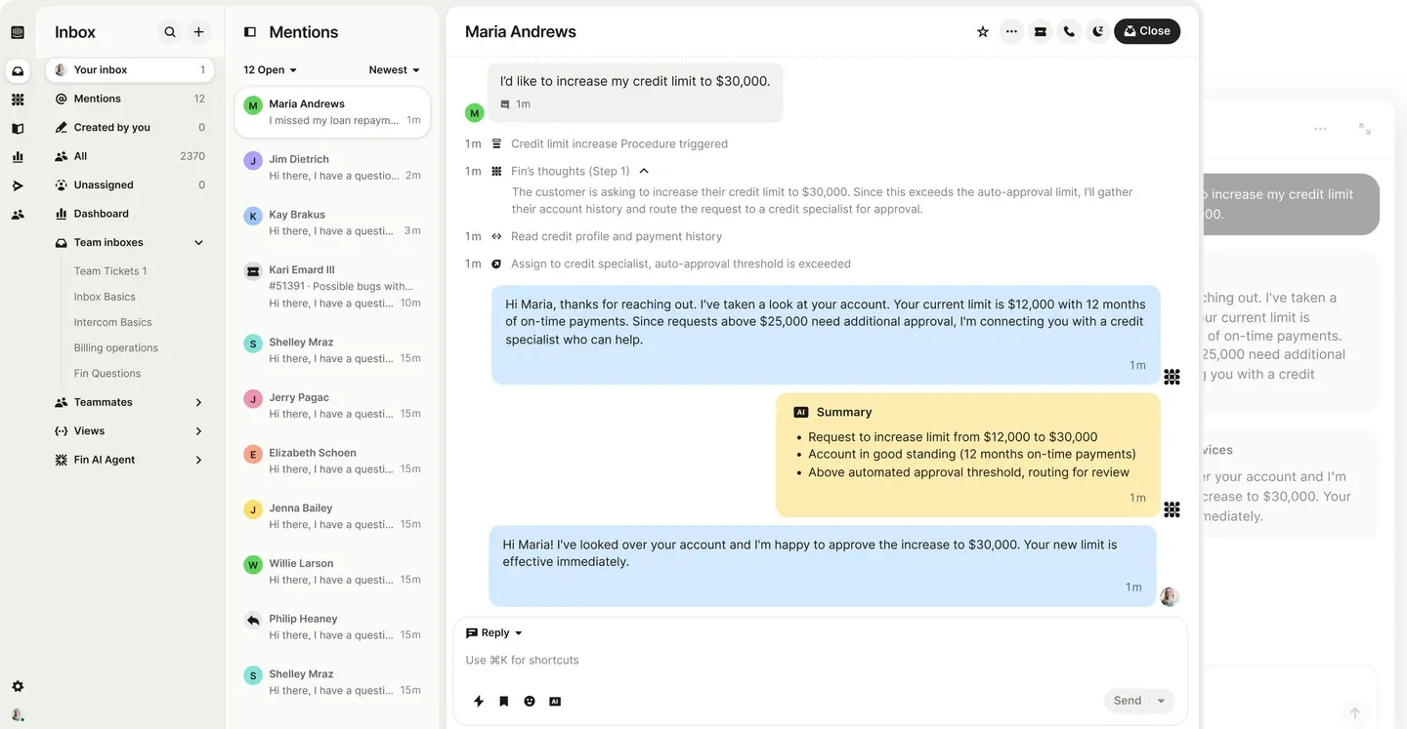Collapse Fin's thoughts (Step 1)
This screenshot has width=1407, height=729.
tap(644, 171)
